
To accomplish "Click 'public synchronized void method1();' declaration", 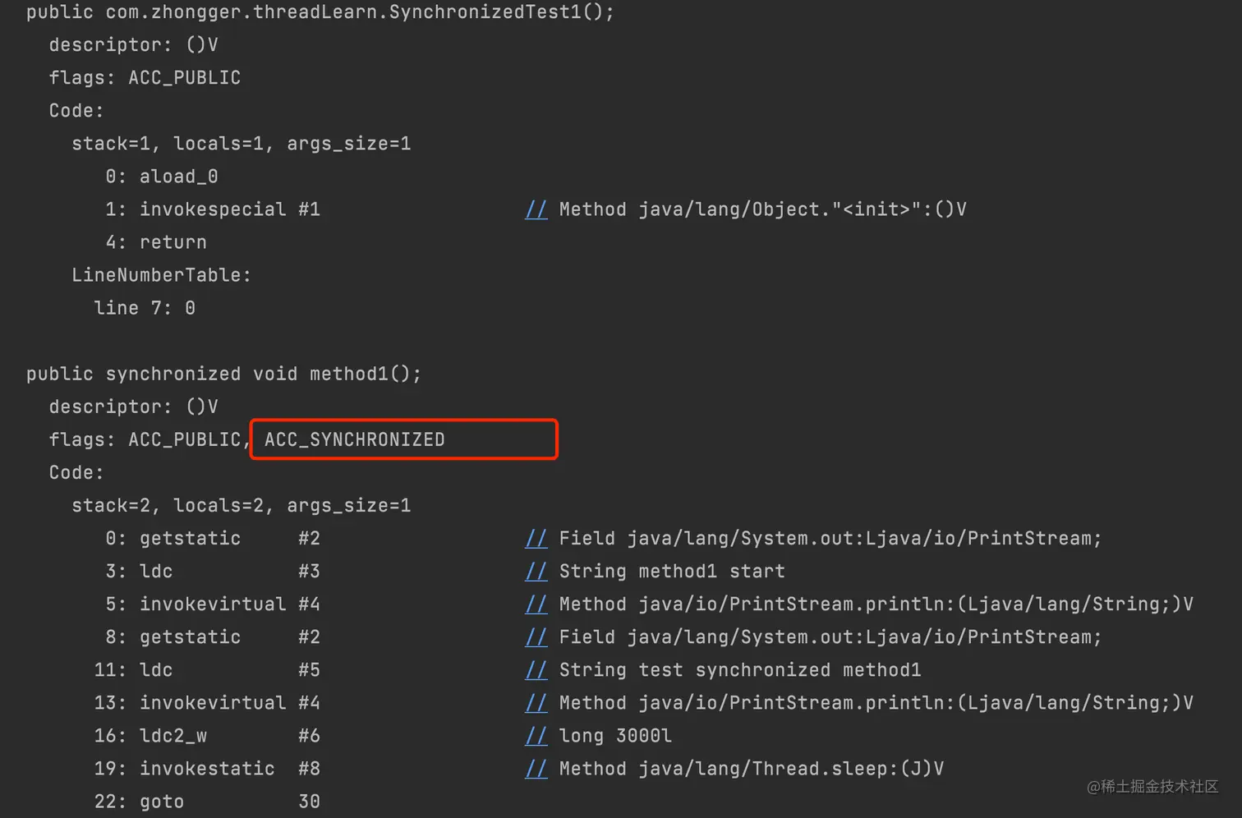I will pos(223,374).
